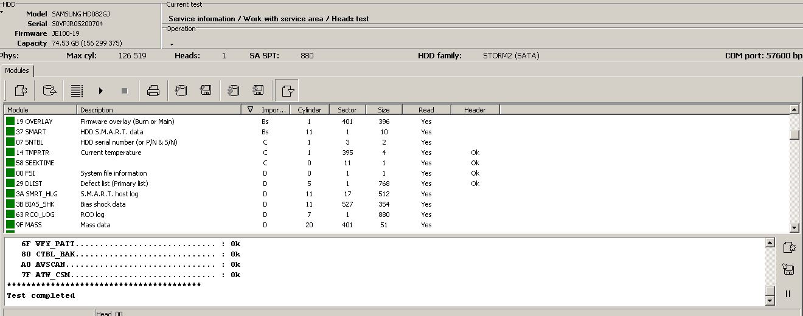Sort by the Impor... column header
The height and width of the screenshot is (316, 803).
coord(267,110)
